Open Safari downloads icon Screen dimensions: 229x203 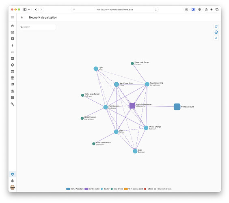click(x=186, y=10)
